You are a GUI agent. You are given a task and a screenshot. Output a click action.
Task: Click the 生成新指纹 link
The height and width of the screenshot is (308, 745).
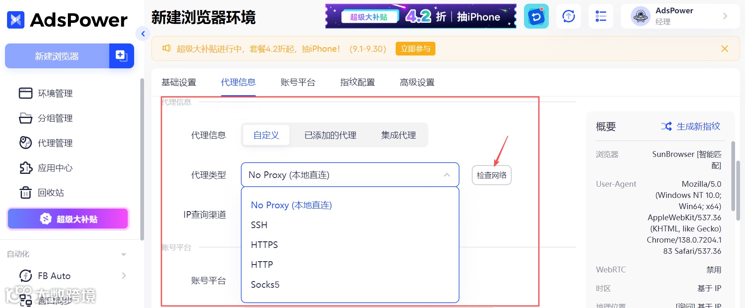click(698, 126)
